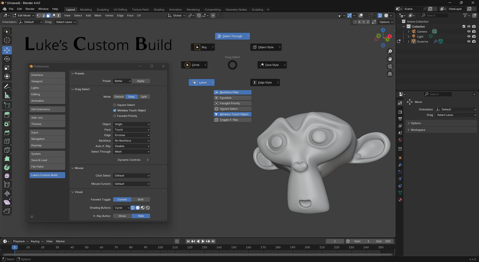Open the Modifiers wrench properties tab

coord(400,165)
